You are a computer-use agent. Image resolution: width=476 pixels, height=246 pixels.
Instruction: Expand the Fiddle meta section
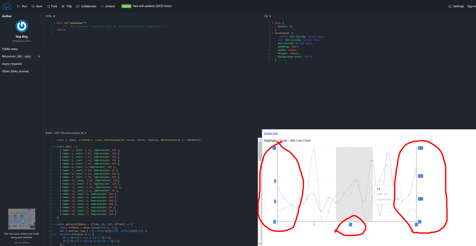pyautogui.click(x=10, y=49)
